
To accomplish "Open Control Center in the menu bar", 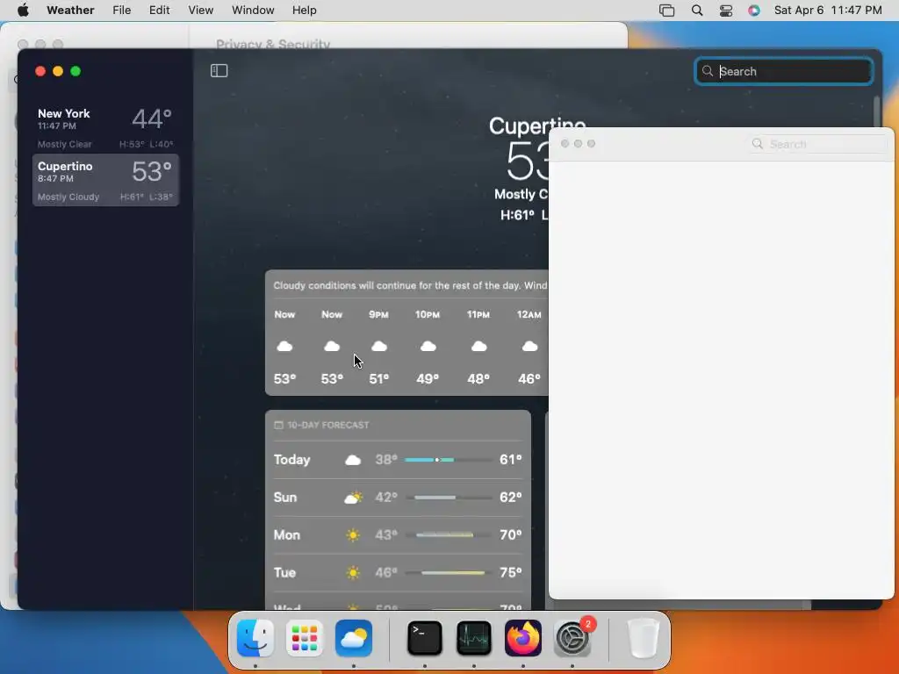I will (726, 11).
